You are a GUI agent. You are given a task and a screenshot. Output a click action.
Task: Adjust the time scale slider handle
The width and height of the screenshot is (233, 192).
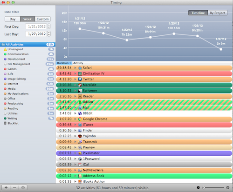tap(204, 188)
